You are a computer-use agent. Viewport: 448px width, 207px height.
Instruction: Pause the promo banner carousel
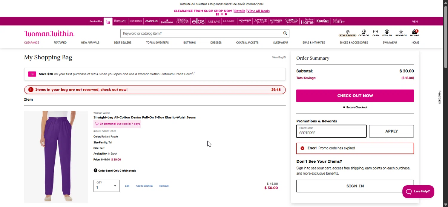217,14
